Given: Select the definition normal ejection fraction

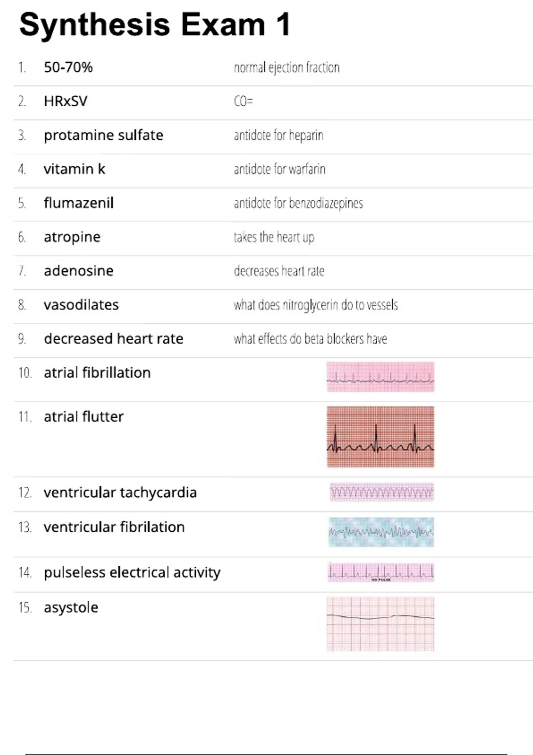Looking at the screenshot, I should tap(287, 68).
